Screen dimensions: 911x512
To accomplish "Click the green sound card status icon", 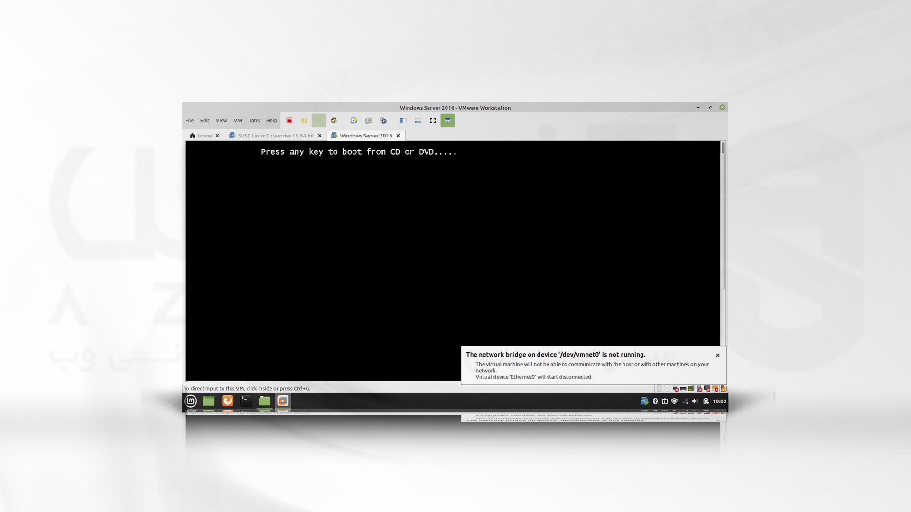I will pyautogui.click(x=691, y=388).
